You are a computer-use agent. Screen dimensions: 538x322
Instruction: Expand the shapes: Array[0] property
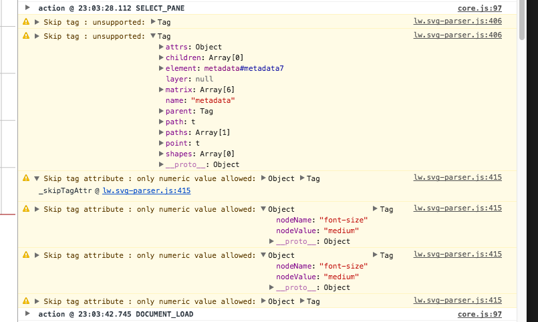point(161,154)
